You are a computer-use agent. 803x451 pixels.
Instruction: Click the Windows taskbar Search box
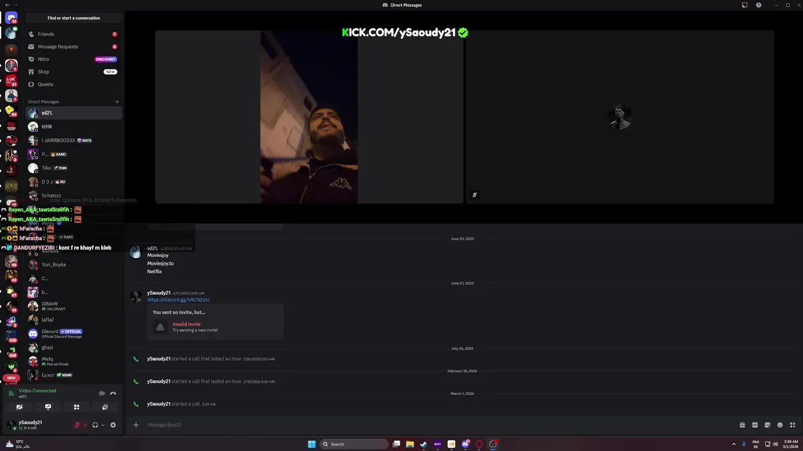354,444
